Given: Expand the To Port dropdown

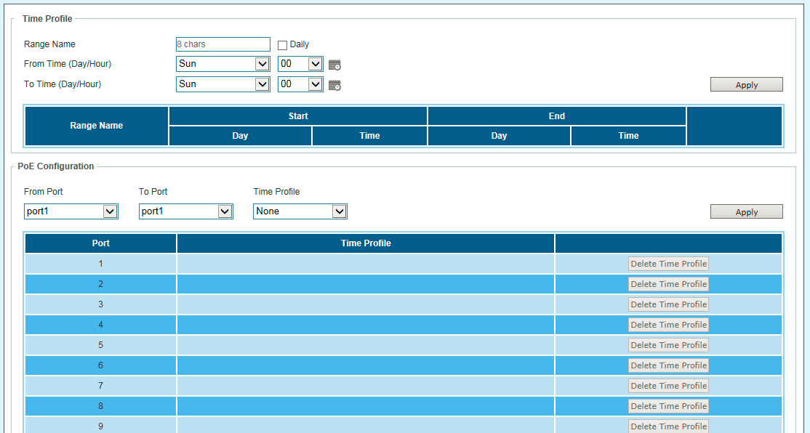Looking at the screenshot, I should (185, 211).
